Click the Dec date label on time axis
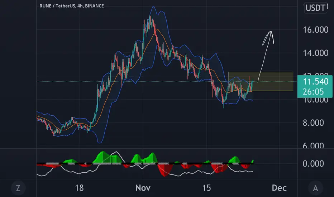 click(x=279, y=188)
